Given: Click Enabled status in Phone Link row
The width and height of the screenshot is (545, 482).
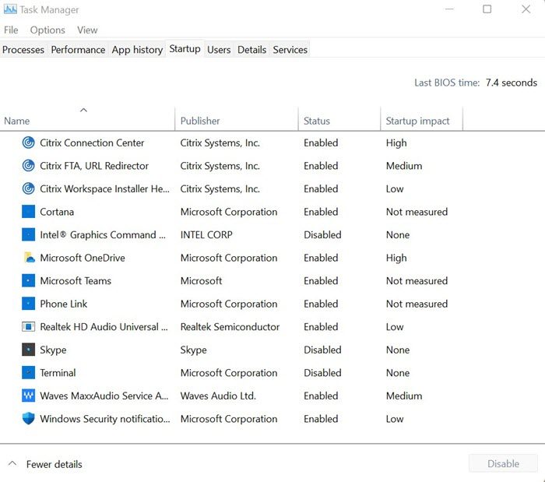Looking at the screenshot, I should [x=321, y=304].
